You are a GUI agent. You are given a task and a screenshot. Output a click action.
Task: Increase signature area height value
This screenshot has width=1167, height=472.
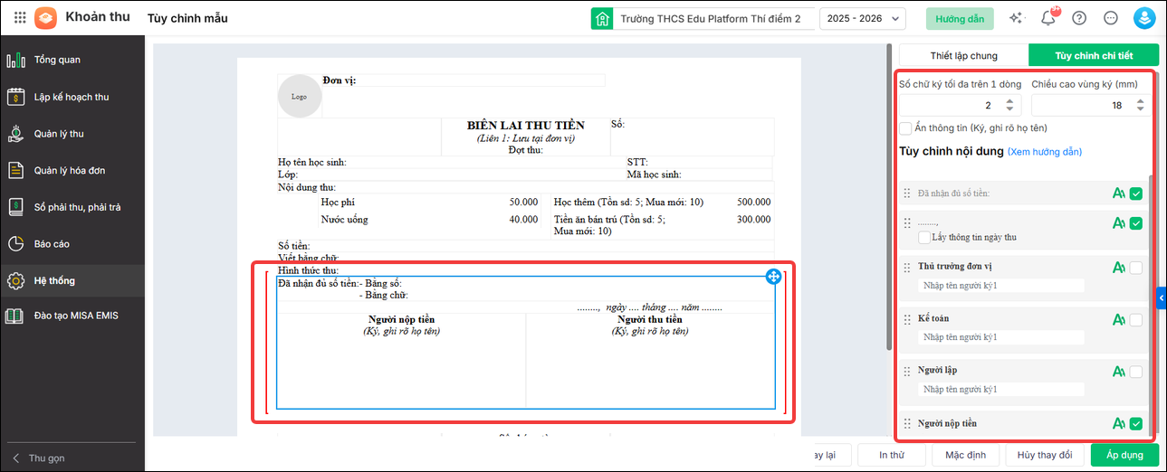1140,101
